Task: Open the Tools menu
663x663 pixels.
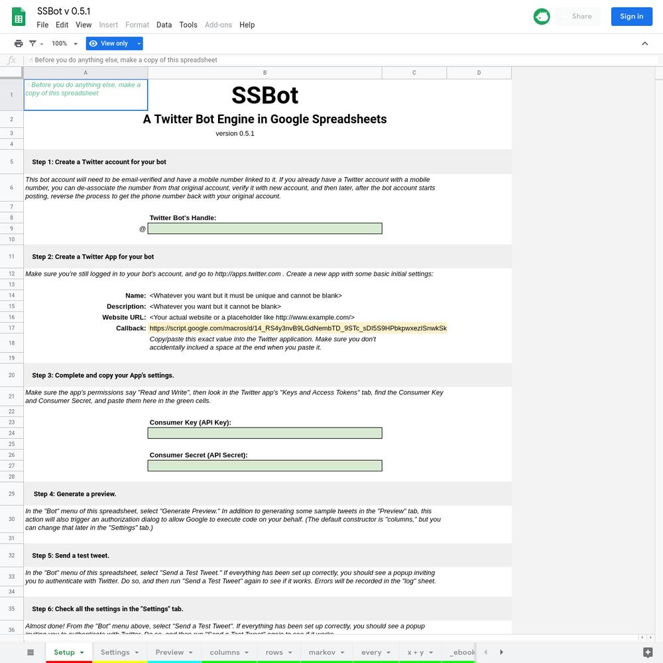Action: tap(188, 25)
